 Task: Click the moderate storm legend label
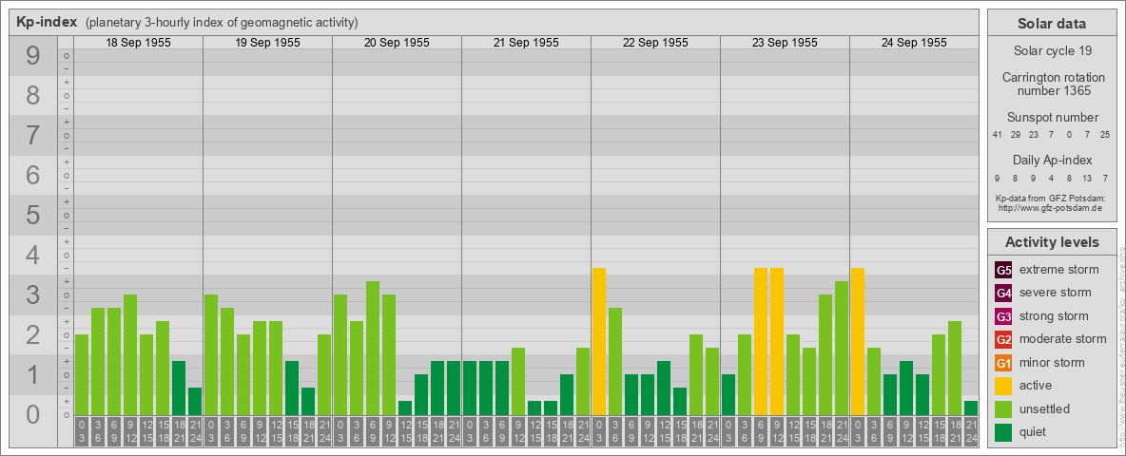1063,339
